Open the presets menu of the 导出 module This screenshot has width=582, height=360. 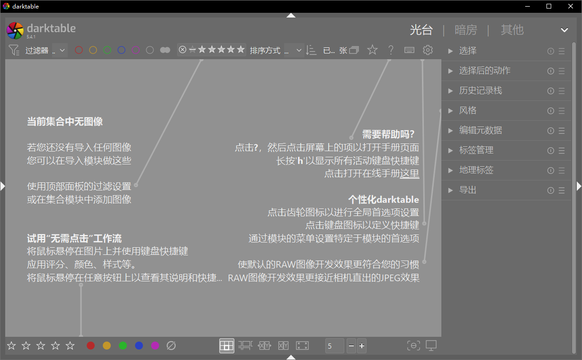tap(561, 189)
